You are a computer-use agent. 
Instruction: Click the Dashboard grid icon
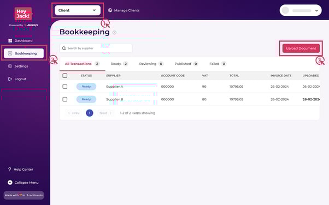(x=10, y=41)
